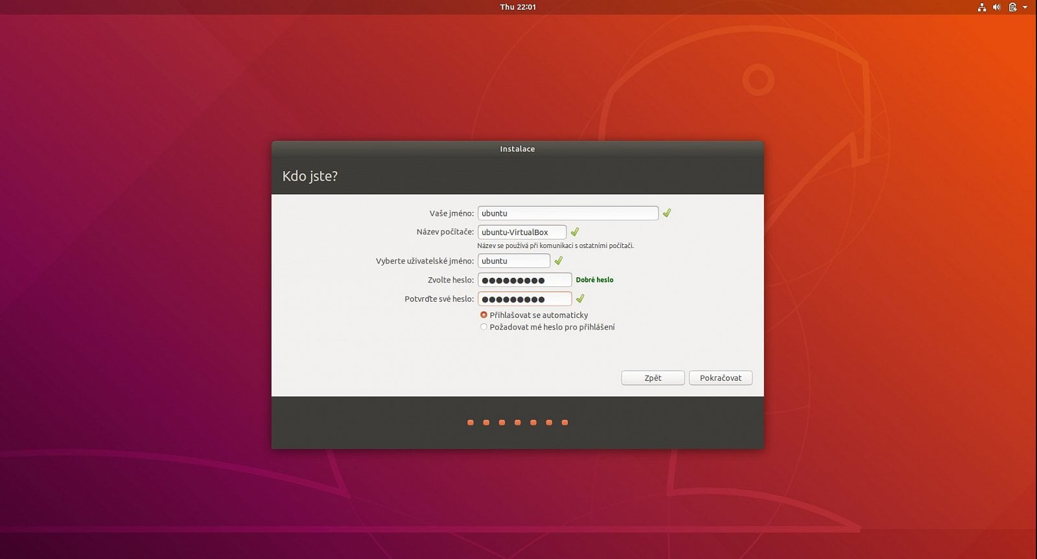Screen dimensions: 1037x559
Task: Click the green checkmark next to Vaše jméno
Action: point(667,213)
